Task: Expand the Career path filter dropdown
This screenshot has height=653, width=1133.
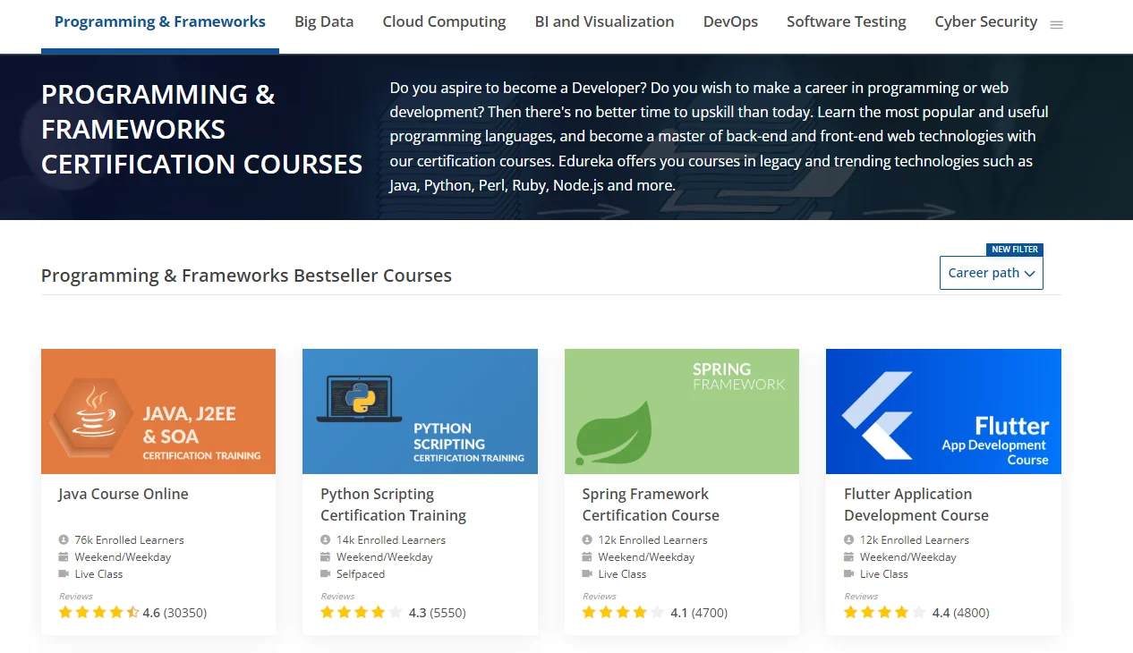Action: (992, 273)
